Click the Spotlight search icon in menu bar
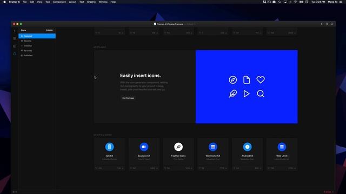The height and width of the screenshot is (194, 346). tap(280, 2)
